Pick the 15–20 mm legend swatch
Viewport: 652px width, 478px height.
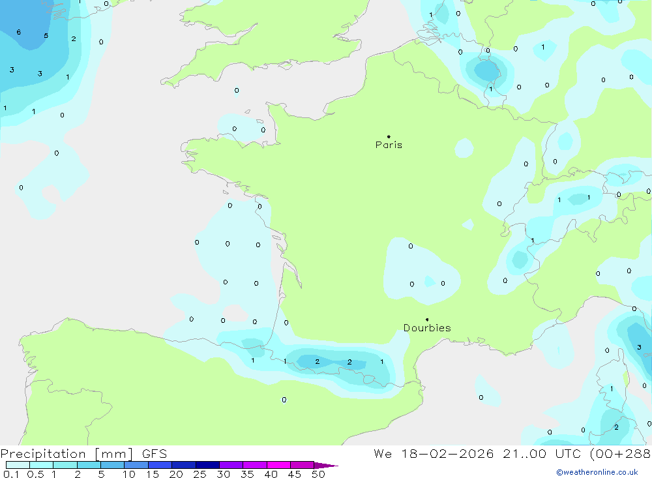pyautogui.click(x=160, y=465)
